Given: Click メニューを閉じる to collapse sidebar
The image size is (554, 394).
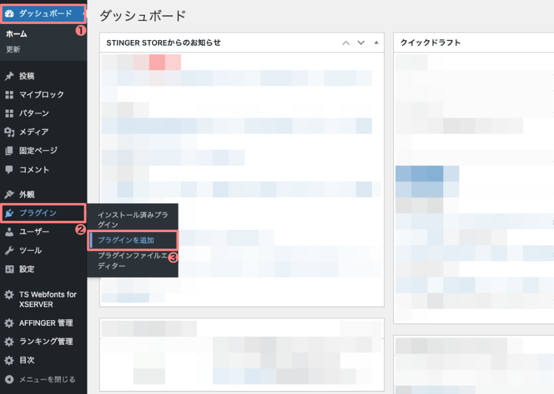Looking at the screenshot, I should pos(43,379).
